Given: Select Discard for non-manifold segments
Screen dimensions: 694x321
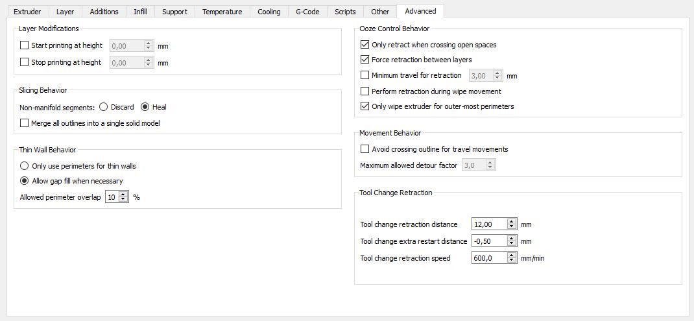Looking at the screenshot, I should click(103, 107).
